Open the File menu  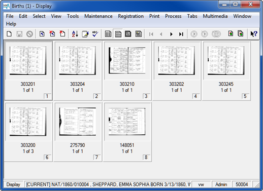coord(10,16)
